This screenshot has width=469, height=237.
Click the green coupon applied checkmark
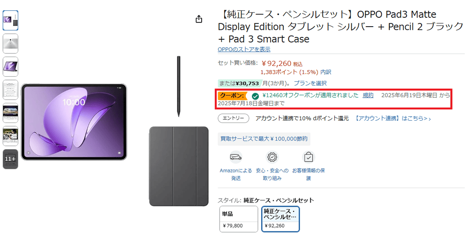(x=255, y=96)
